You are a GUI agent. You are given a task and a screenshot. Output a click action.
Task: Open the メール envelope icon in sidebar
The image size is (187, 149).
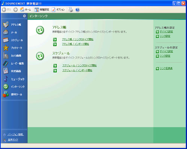6,32
